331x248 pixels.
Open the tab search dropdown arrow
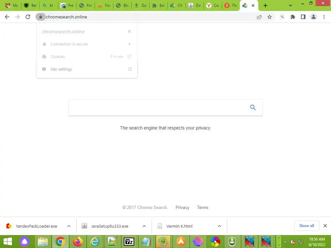point(291,5)
